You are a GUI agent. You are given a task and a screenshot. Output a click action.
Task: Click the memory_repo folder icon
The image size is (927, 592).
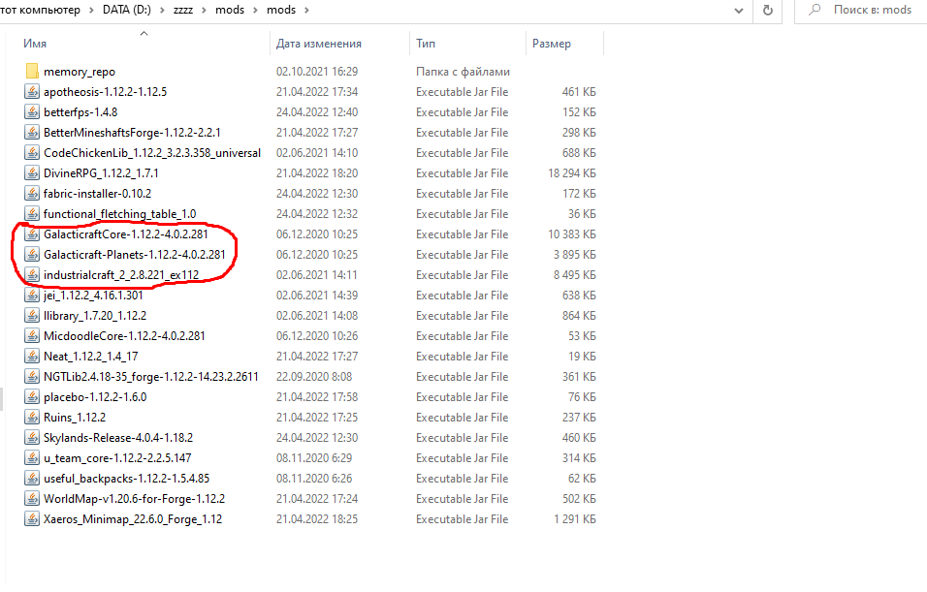point(32,72)
